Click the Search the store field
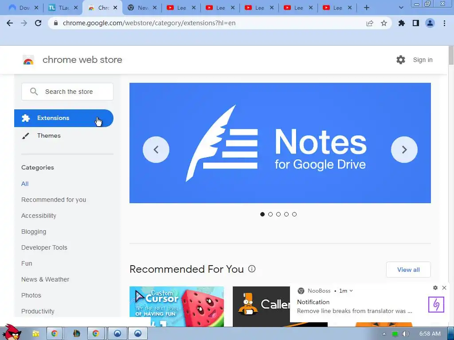 [67, 92]
